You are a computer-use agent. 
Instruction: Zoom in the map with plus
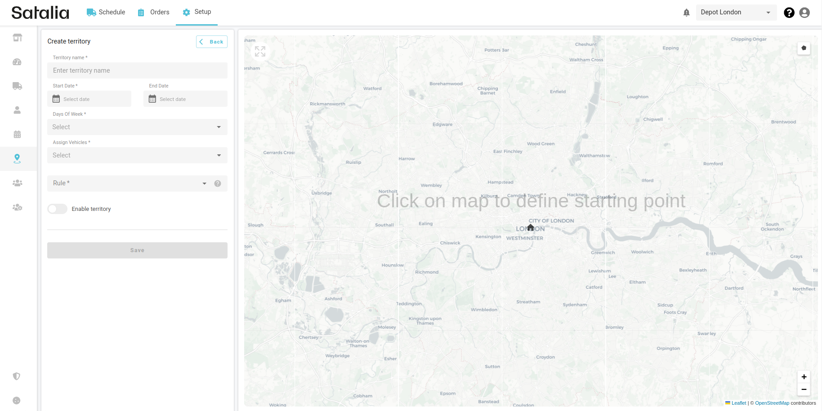(804, 377)
